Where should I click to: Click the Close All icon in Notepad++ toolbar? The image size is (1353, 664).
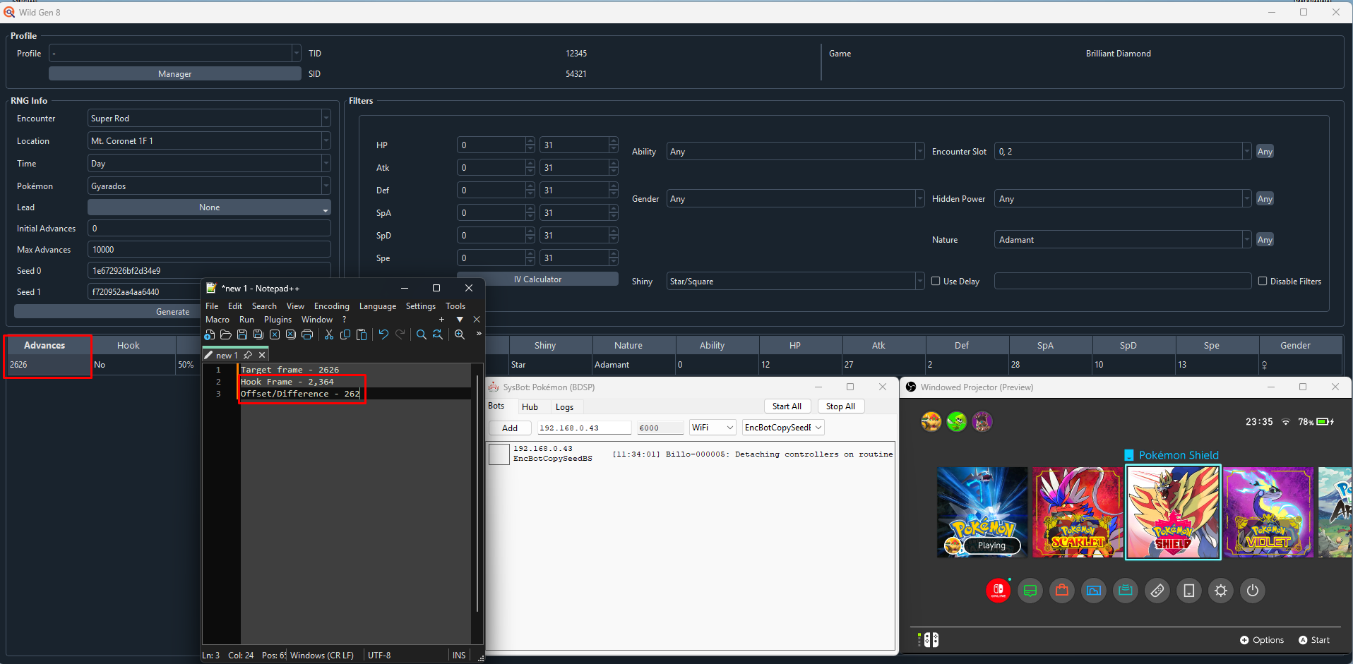tap(291, 334)
